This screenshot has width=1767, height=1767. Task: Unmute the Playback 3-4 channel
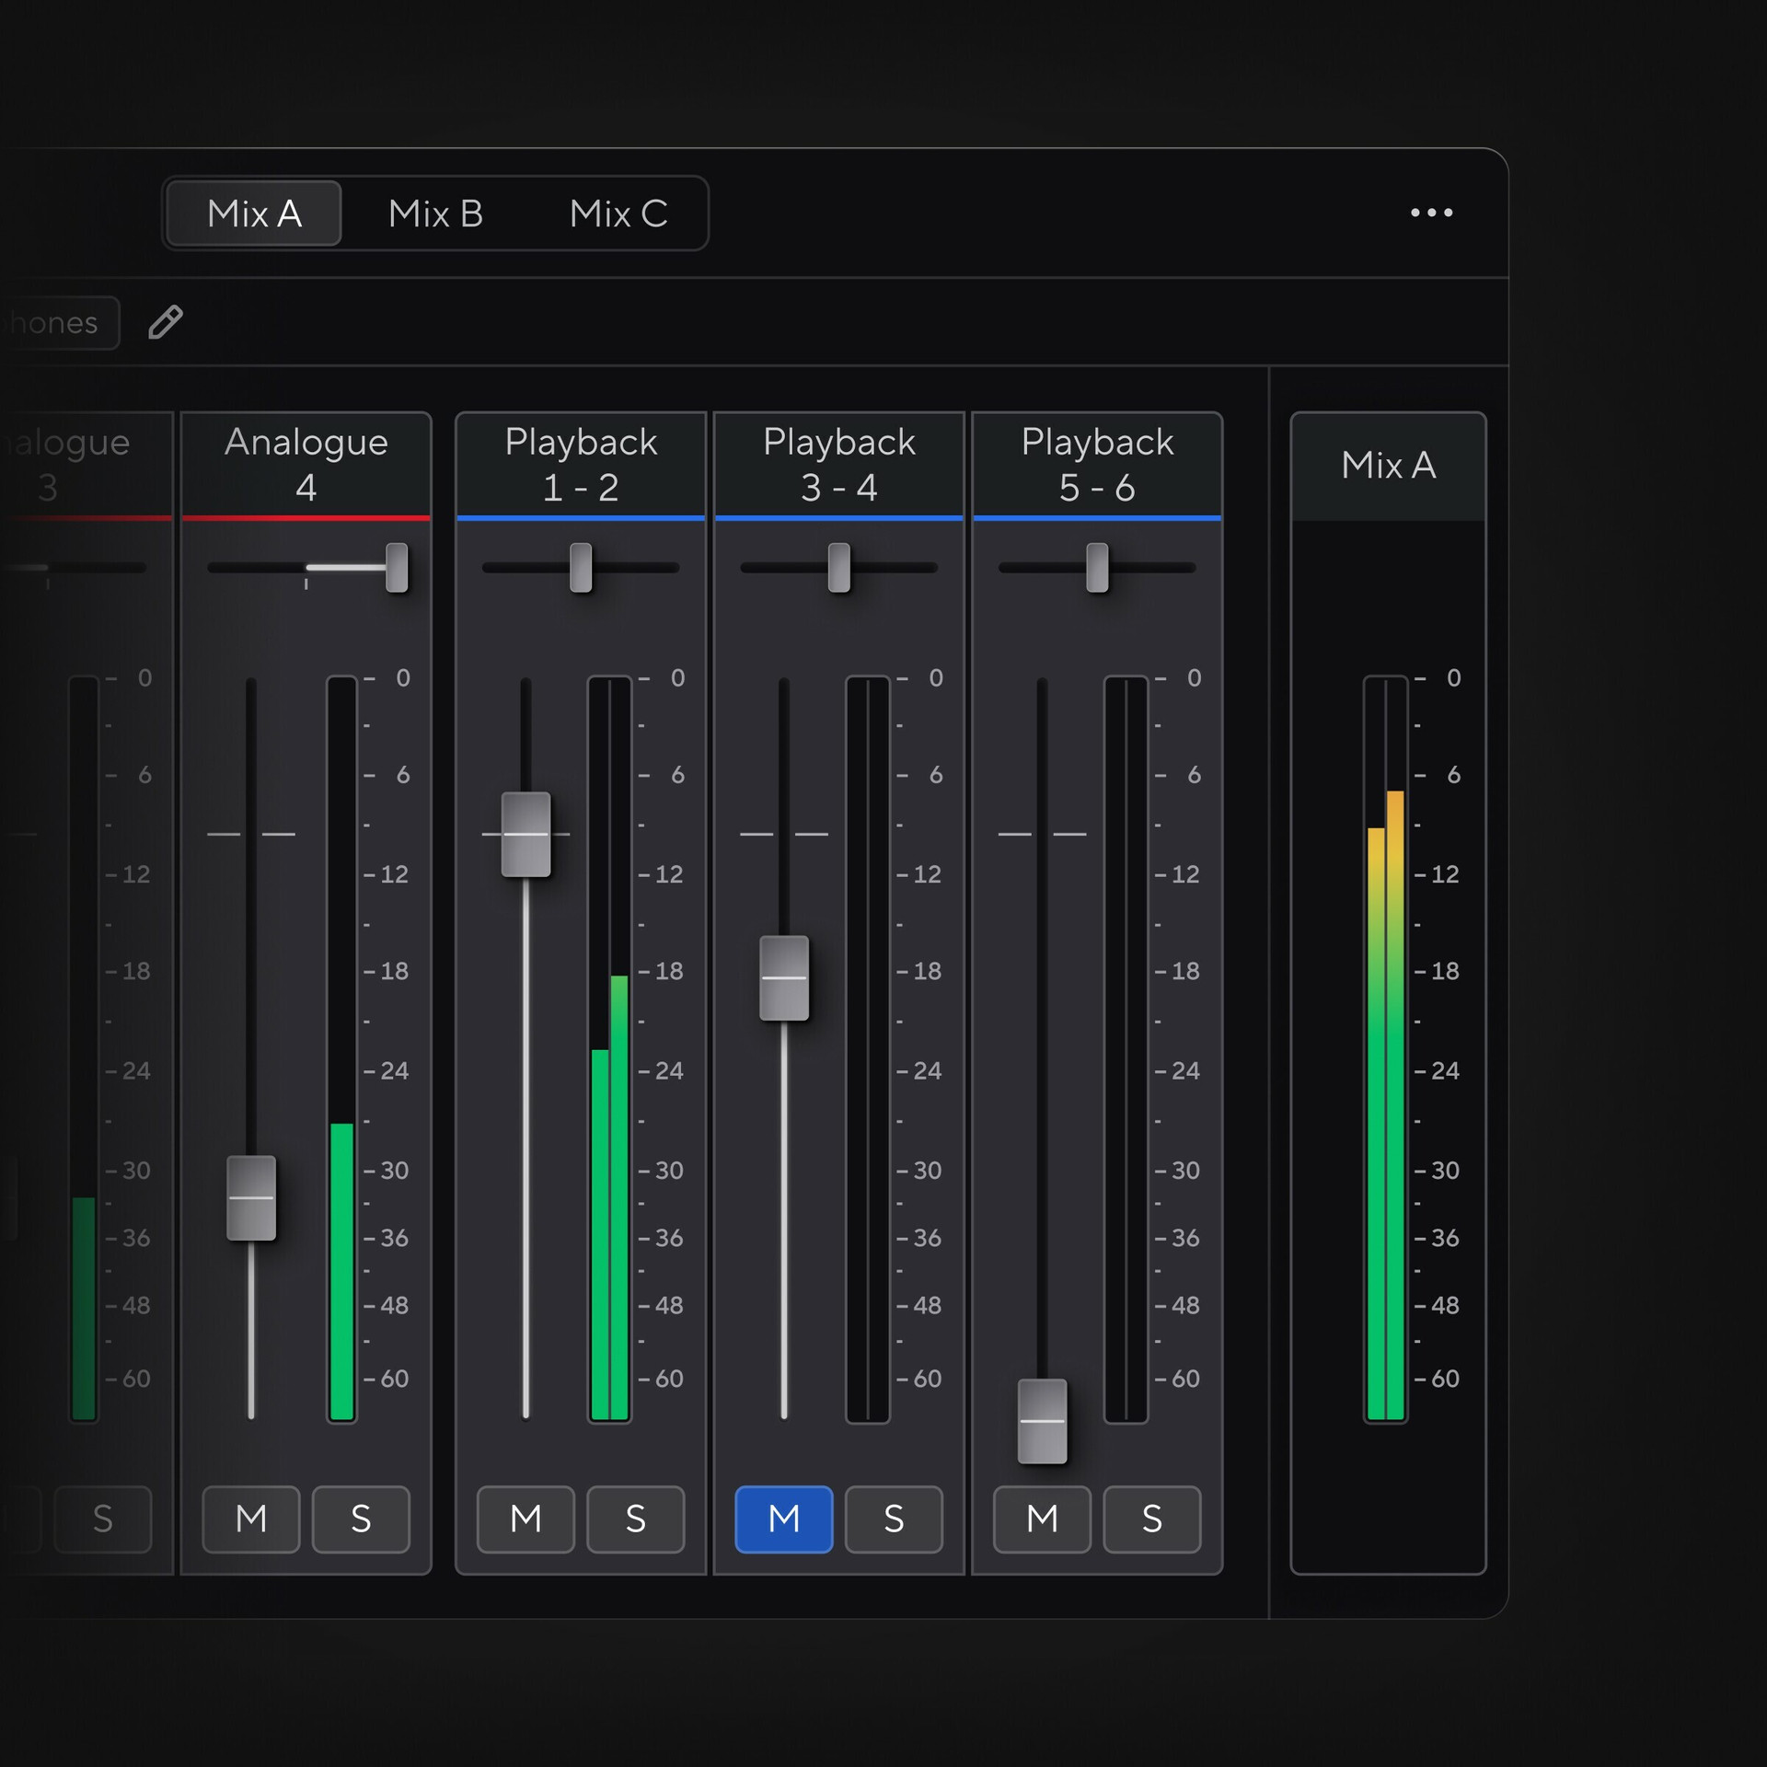click(783, 1519)
